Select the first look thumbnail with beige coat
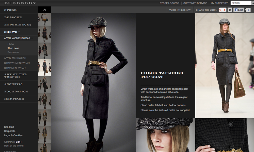 44,19
